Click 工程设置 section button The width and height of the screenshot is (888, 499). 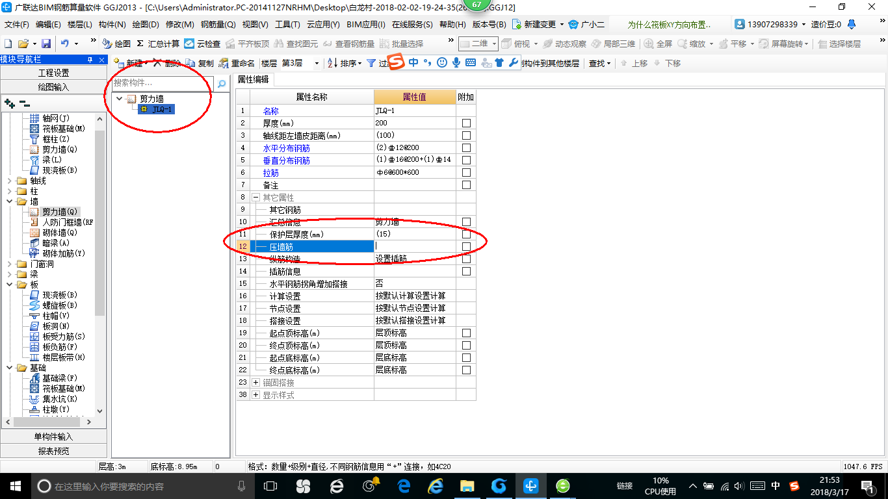point(53,73)
